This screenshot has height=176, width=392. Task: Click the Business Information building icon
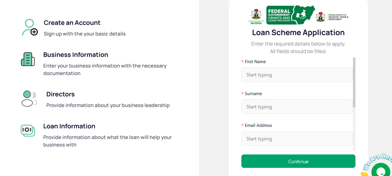pos(28,59)
